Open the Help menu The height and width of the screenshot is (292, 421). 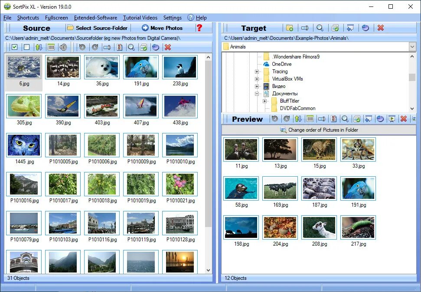(x=197, y=18)
